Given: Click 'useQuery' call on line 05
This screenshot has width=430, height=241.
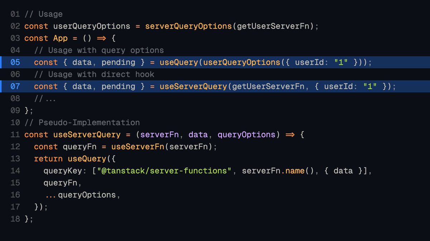Looking at the screenshot, I should tap(179, 62).
